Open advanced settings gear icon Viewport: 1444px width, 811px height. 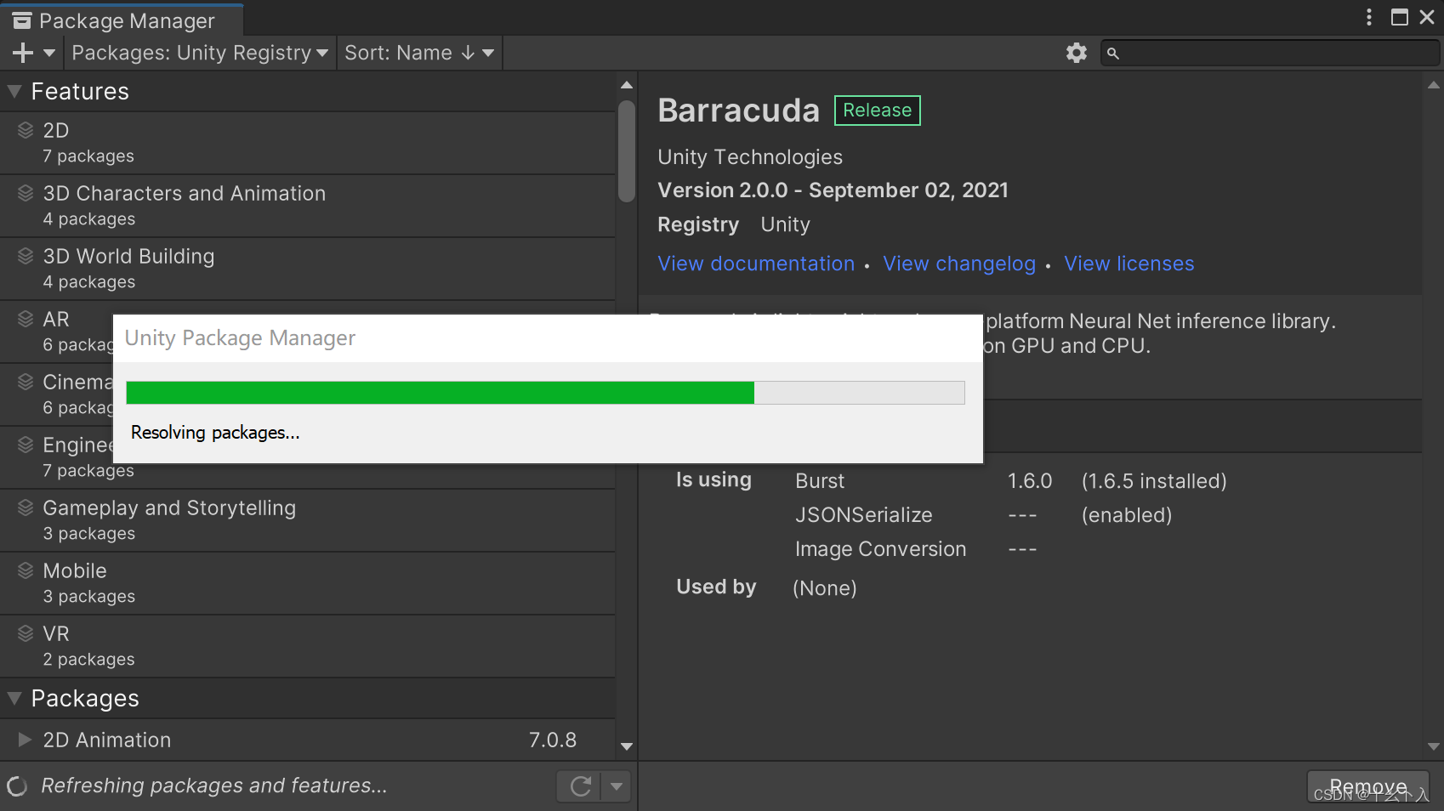[x=1077, y=53]
